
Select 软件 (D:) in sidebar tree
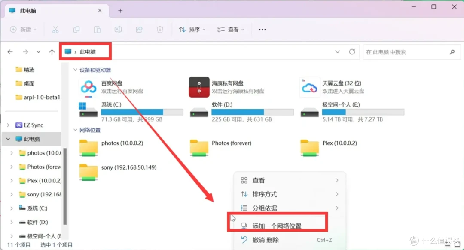(x=33, y=222)
